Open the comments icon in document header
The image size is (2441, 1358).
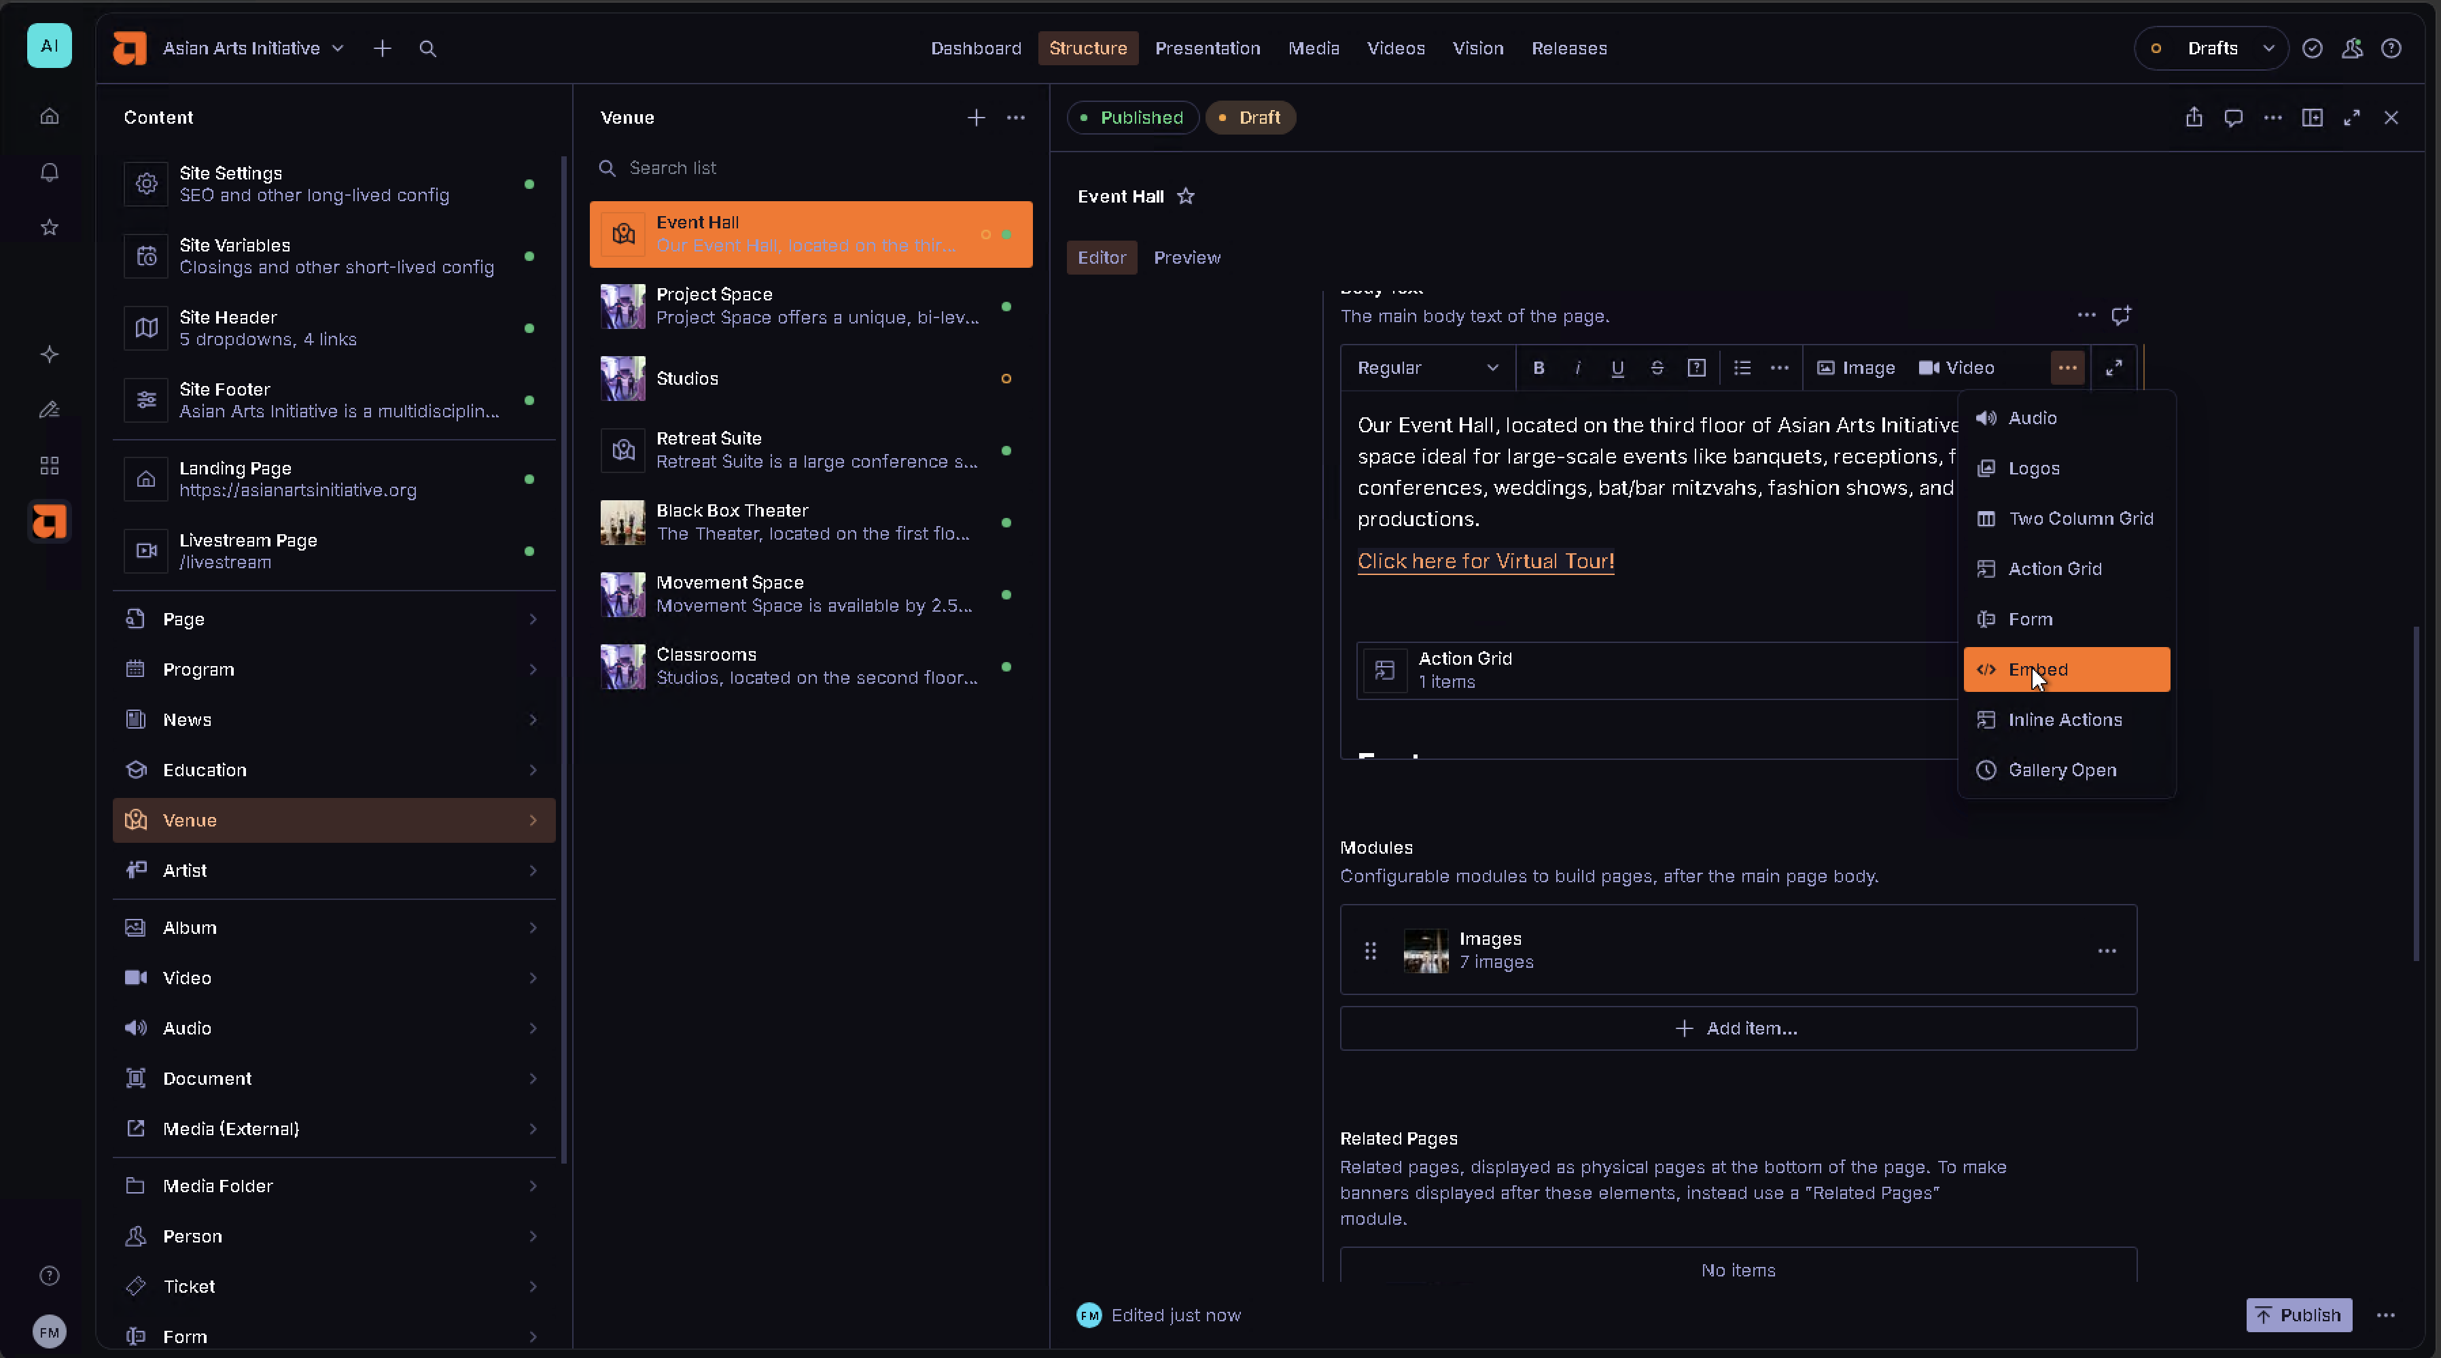(x=2234, y=118)
